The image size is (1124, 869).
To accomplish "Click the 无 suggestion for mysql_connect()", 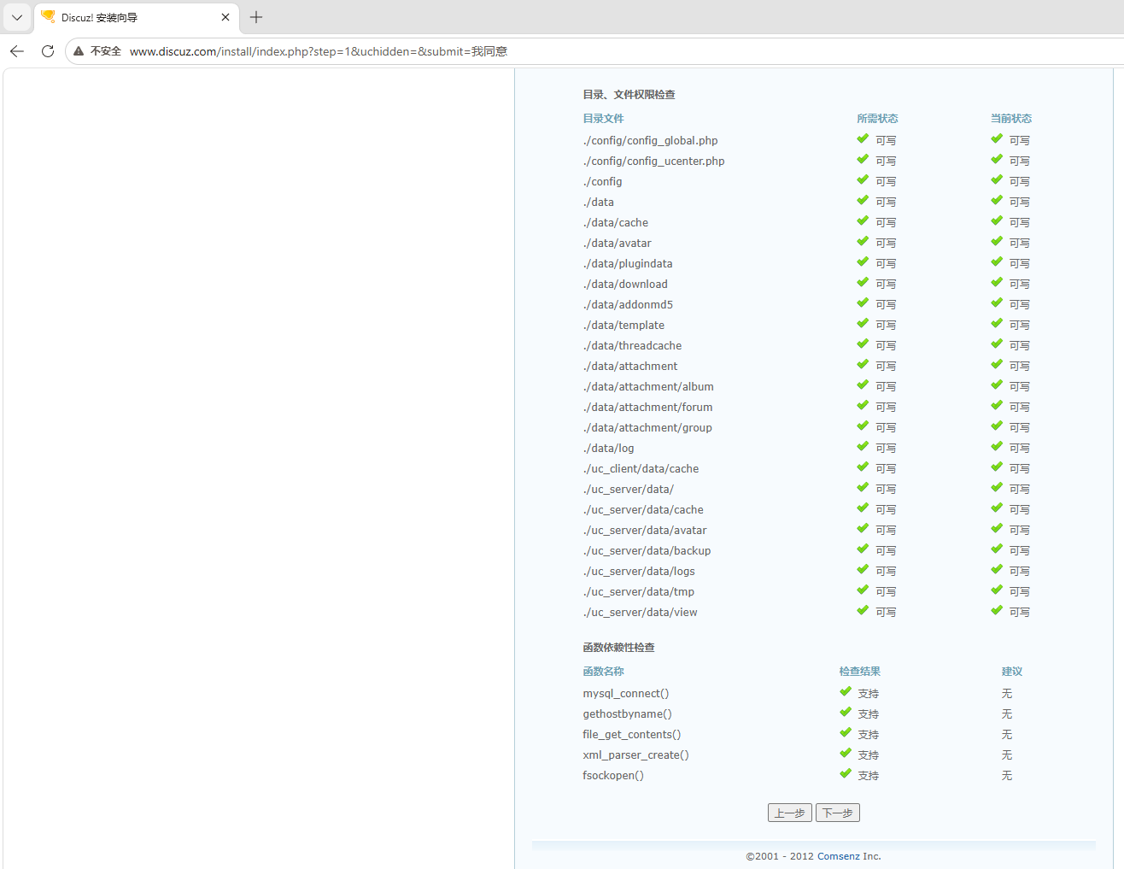I will 1007,694.
